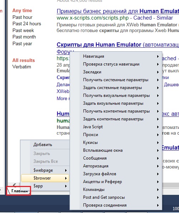Open the Сообщения submenu
179x213 pixels.
pyautogui.click(x=116, y=158)
